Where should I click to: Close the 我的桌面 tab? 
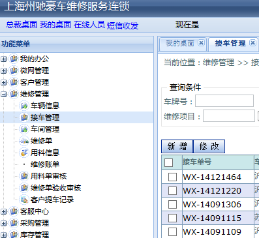201,43
